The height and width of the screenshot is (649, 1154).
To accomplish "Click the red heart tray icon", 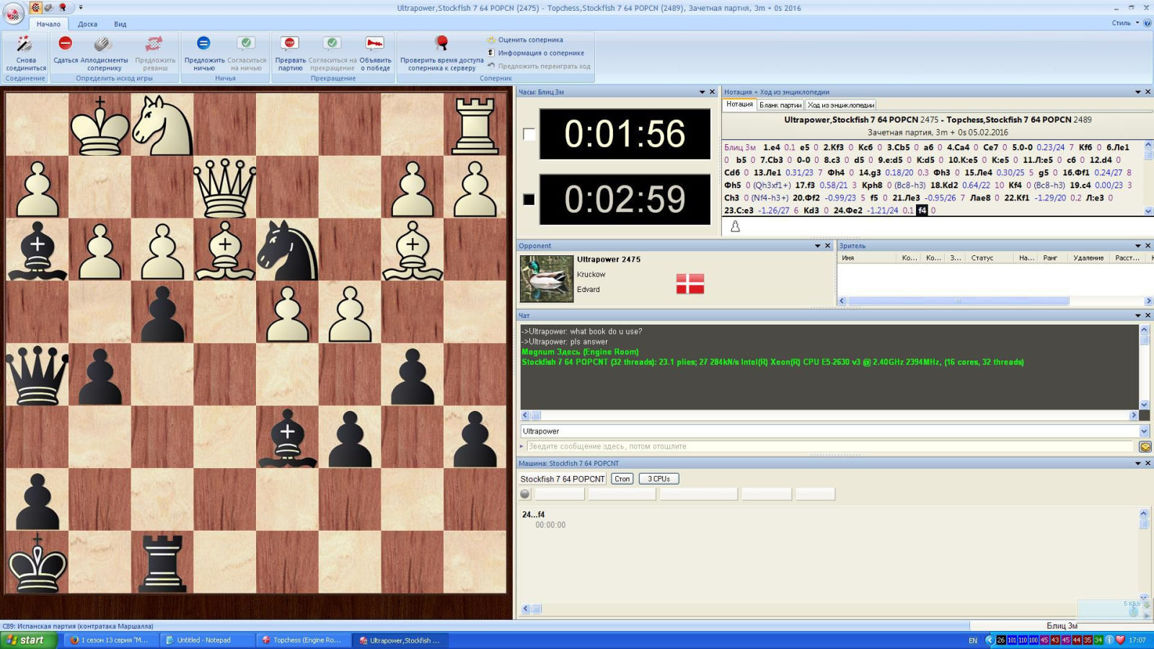I will [x=1120, y=640].
